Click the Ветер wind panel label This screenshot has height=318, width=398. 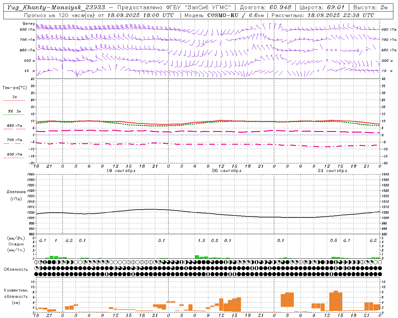point(29,24)
